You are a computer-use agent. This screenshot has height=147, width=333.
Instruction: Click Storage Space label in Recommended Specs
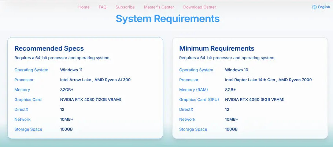[28, 129]
